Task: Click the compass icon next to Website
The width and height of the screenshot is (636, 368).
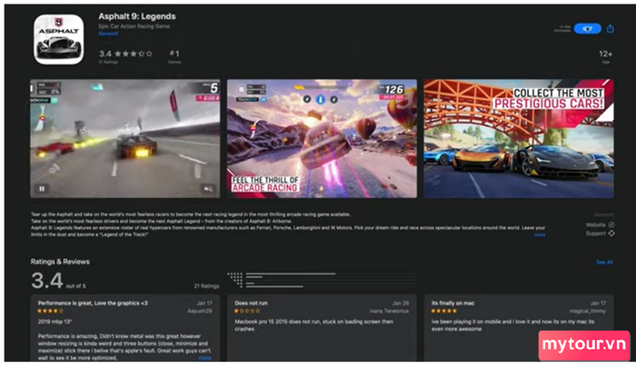Action: click(x=611, y=224)
